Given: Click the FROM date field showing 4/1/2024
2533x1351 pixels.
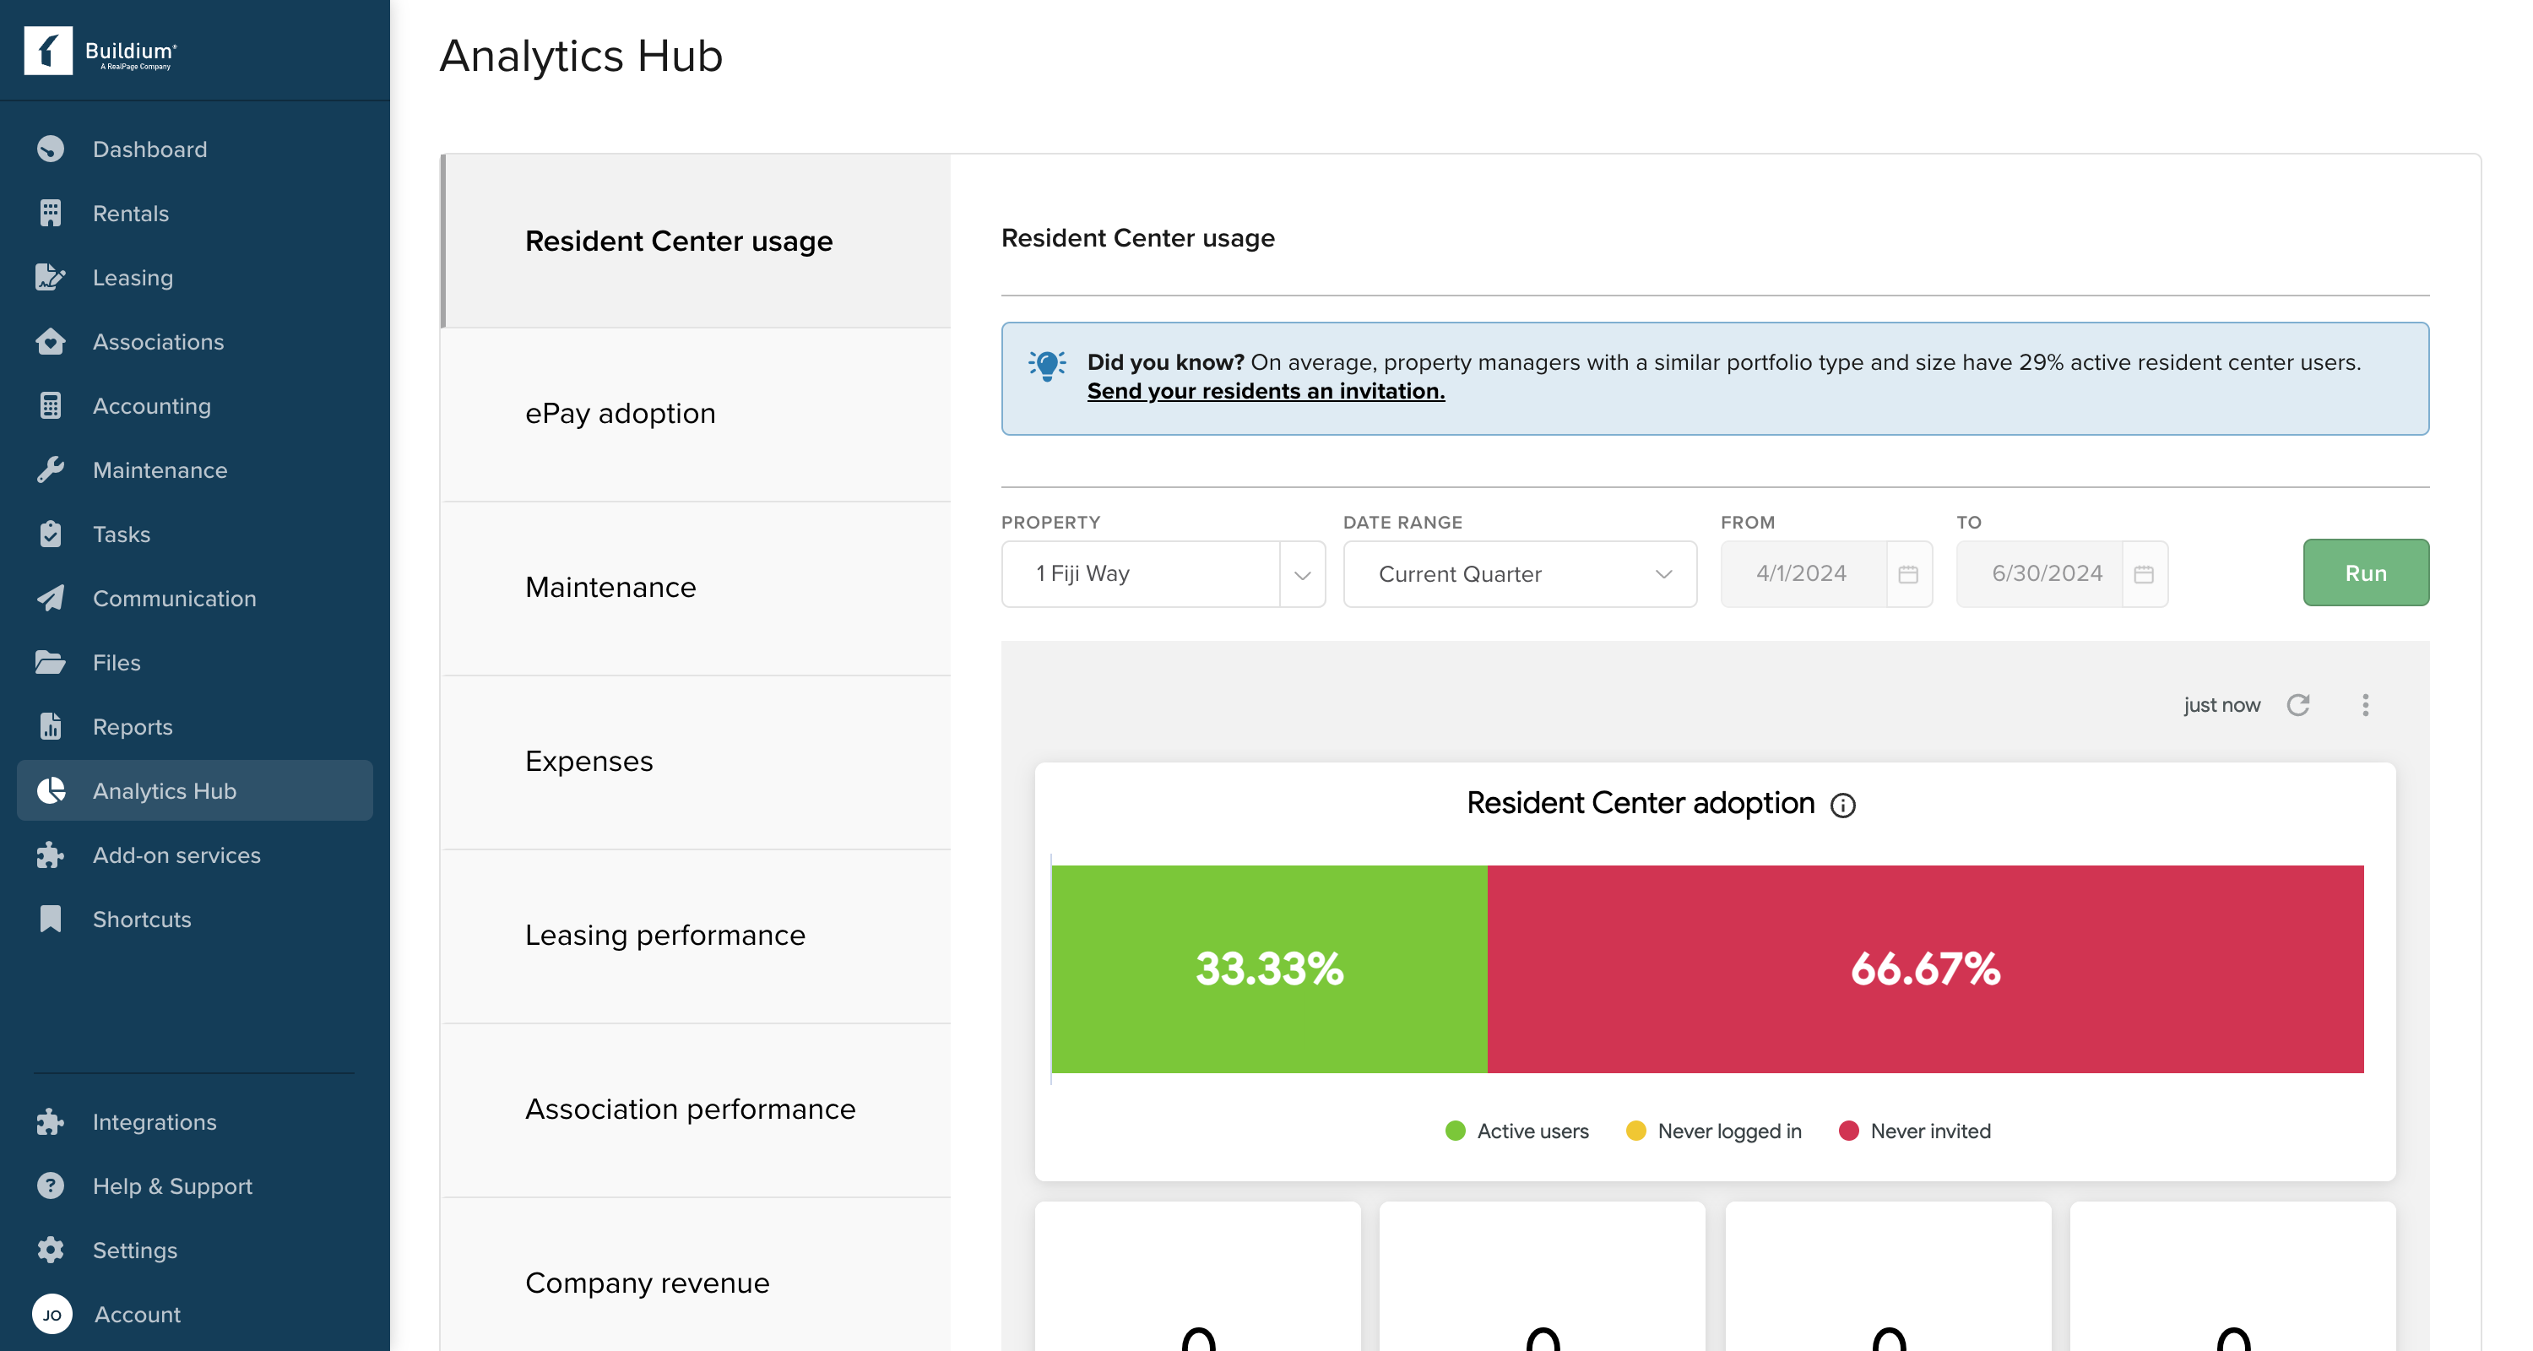Looking at the screenshot, I should point(1803,574).
